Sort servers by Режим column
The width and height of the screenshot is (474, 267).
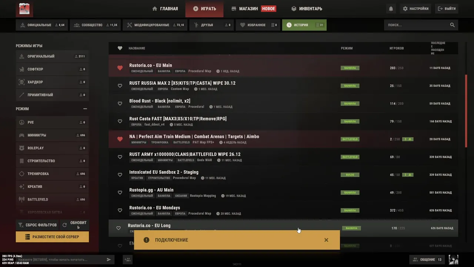tap(347, 48)
